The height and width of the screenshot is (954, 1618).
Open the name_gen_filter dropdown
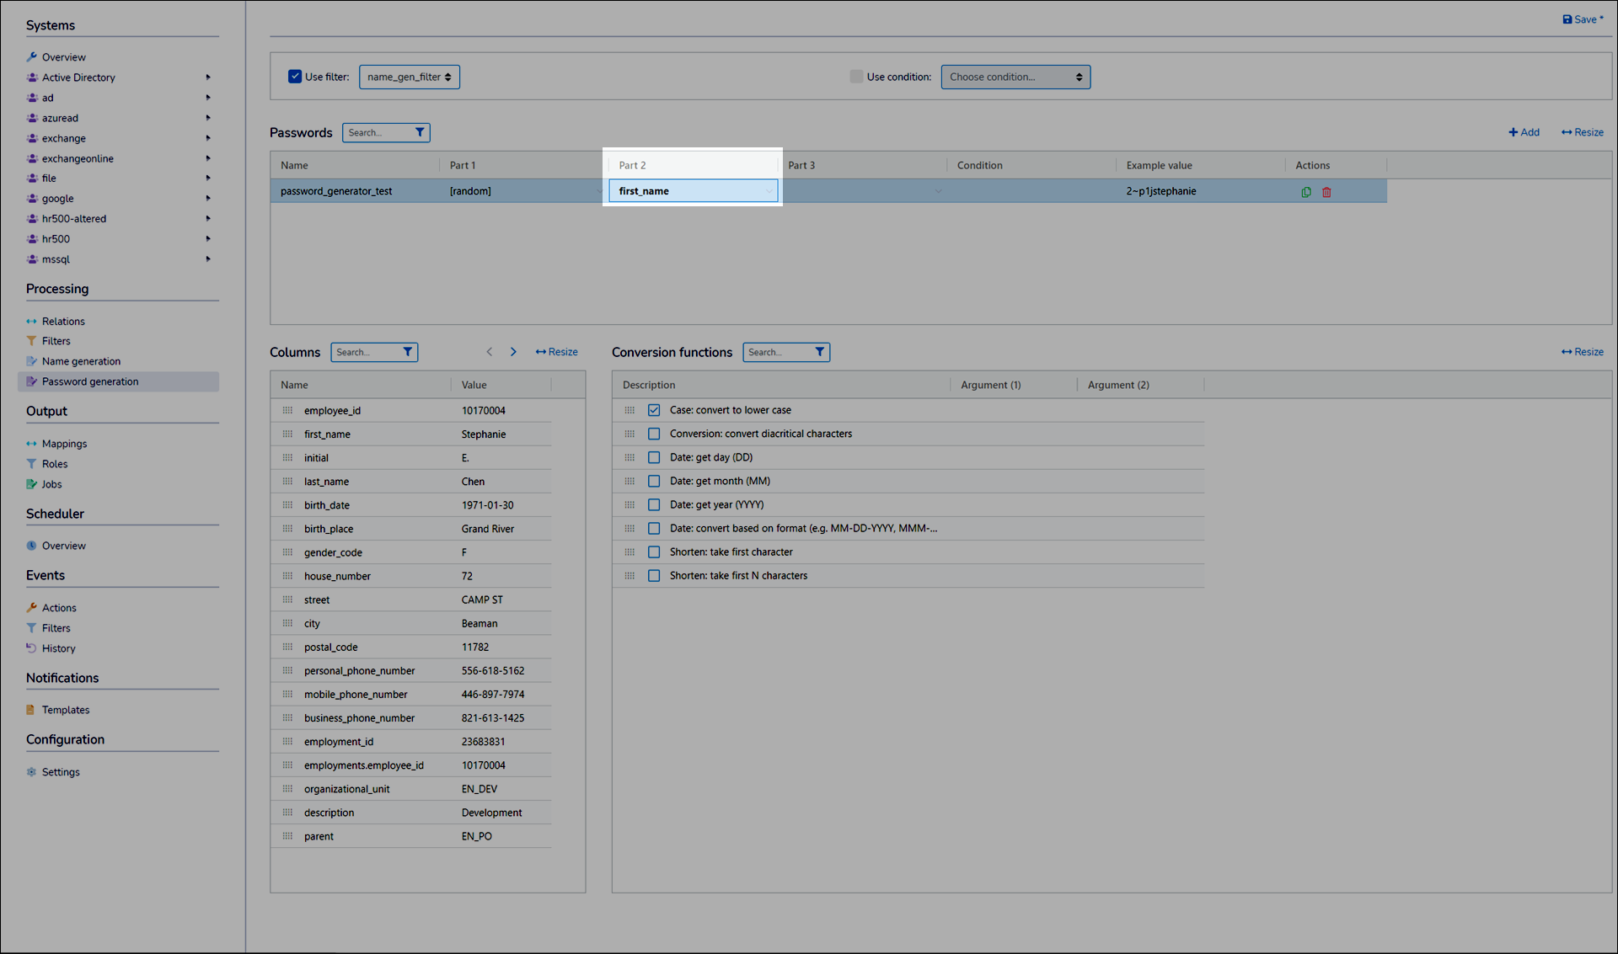409,77
